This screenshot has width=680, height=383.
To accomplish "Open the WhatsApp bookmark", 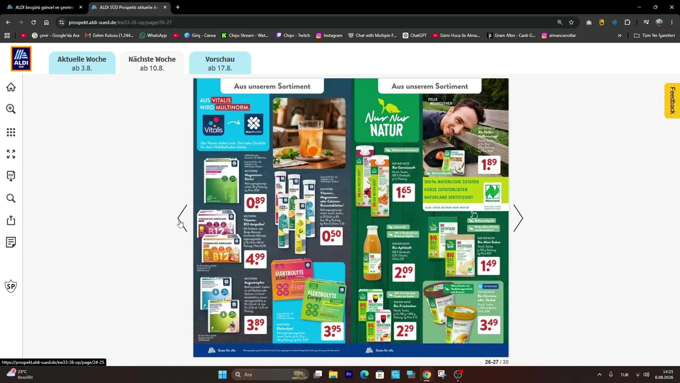I will click(153, 36).
